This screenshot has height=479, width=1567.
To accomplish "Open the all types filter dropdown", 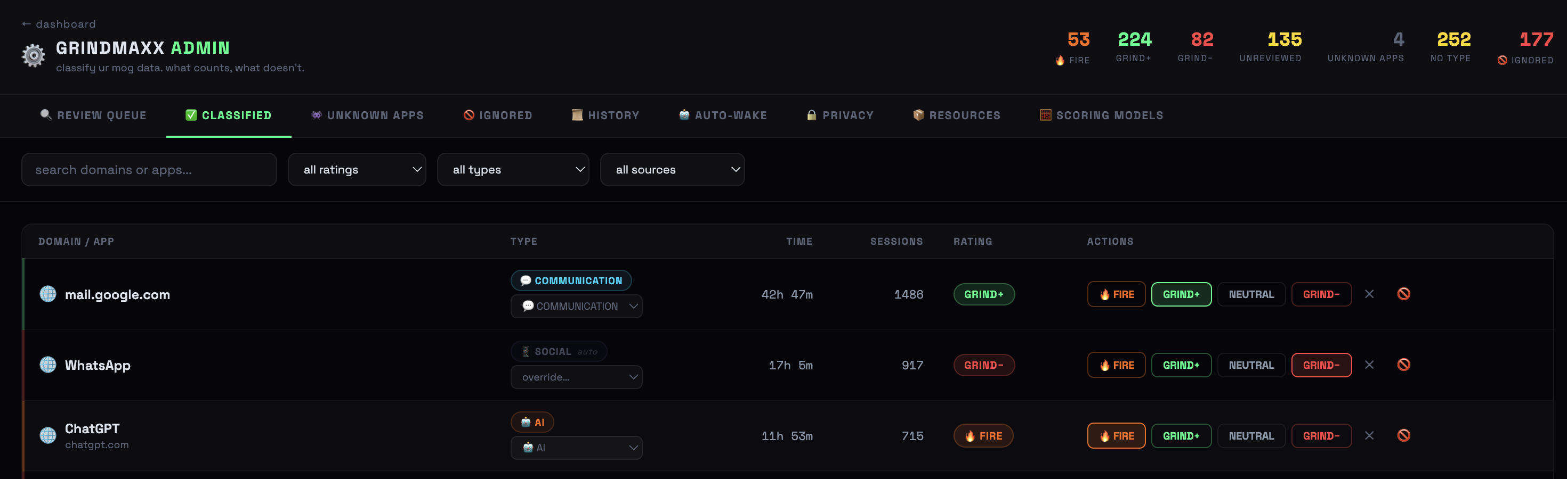I will point(513,169).
